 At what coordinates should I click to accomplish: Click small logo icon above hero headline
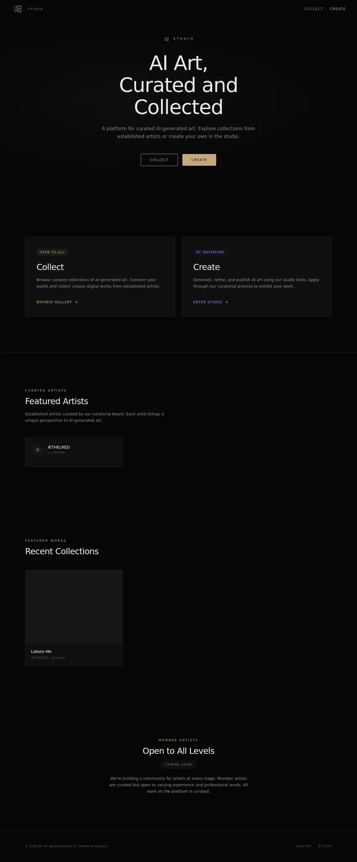click(x=166, y=39)
